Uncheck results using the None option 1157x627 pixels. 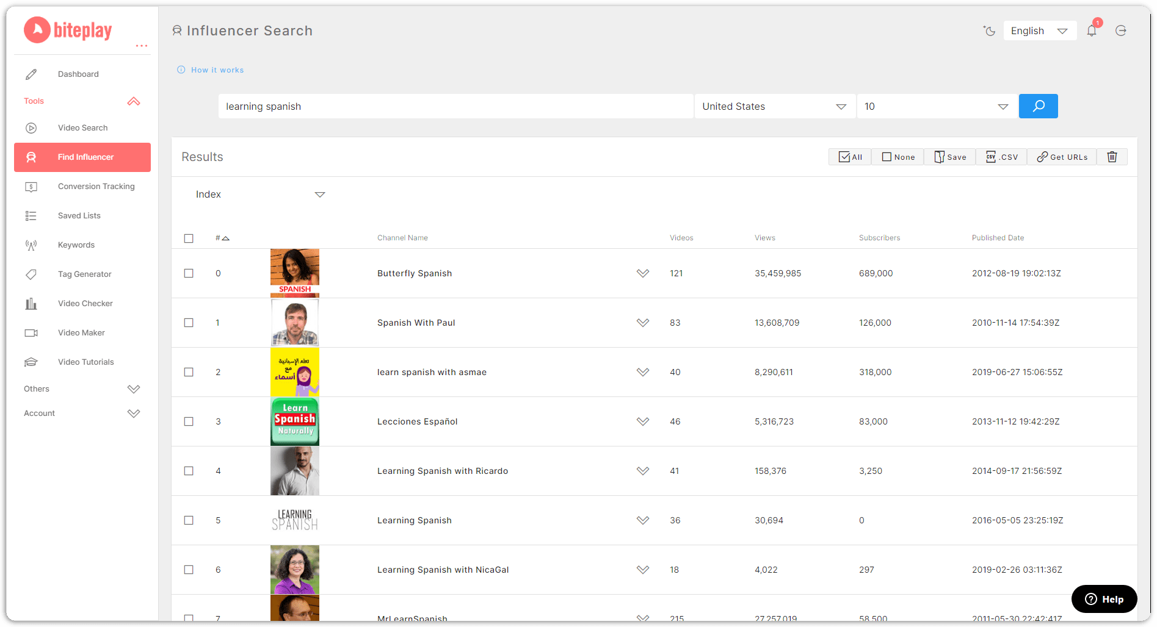click(x=897, y=157)
